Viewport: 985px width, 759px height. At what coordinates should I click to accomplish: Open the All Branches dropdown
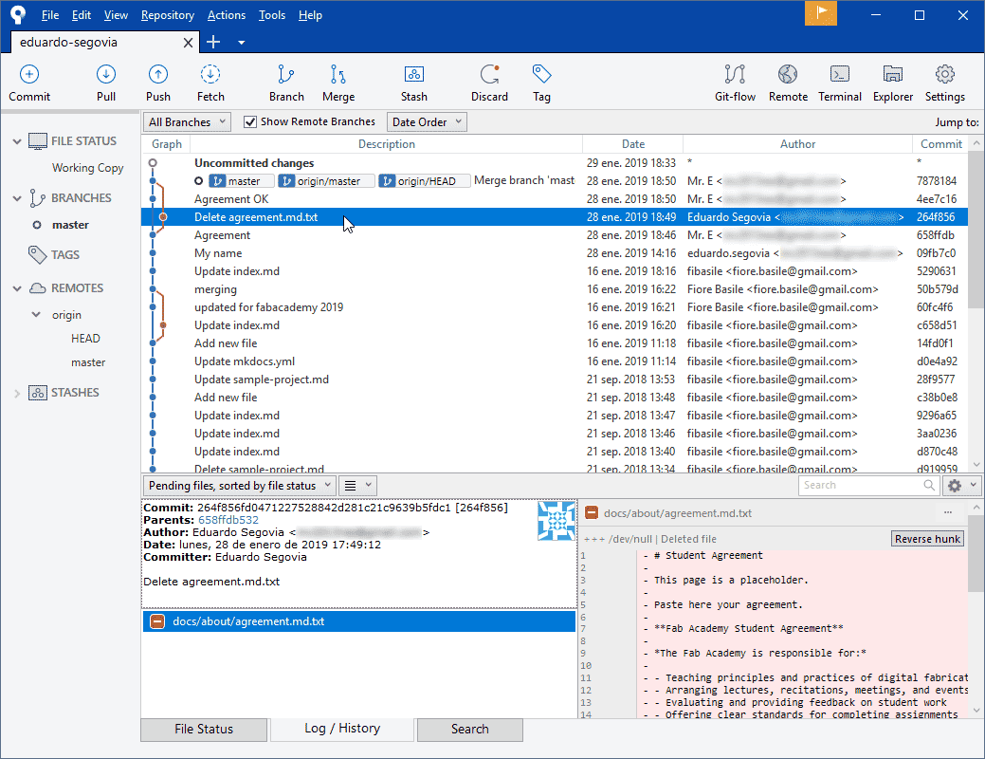click(x=188, y=121)
